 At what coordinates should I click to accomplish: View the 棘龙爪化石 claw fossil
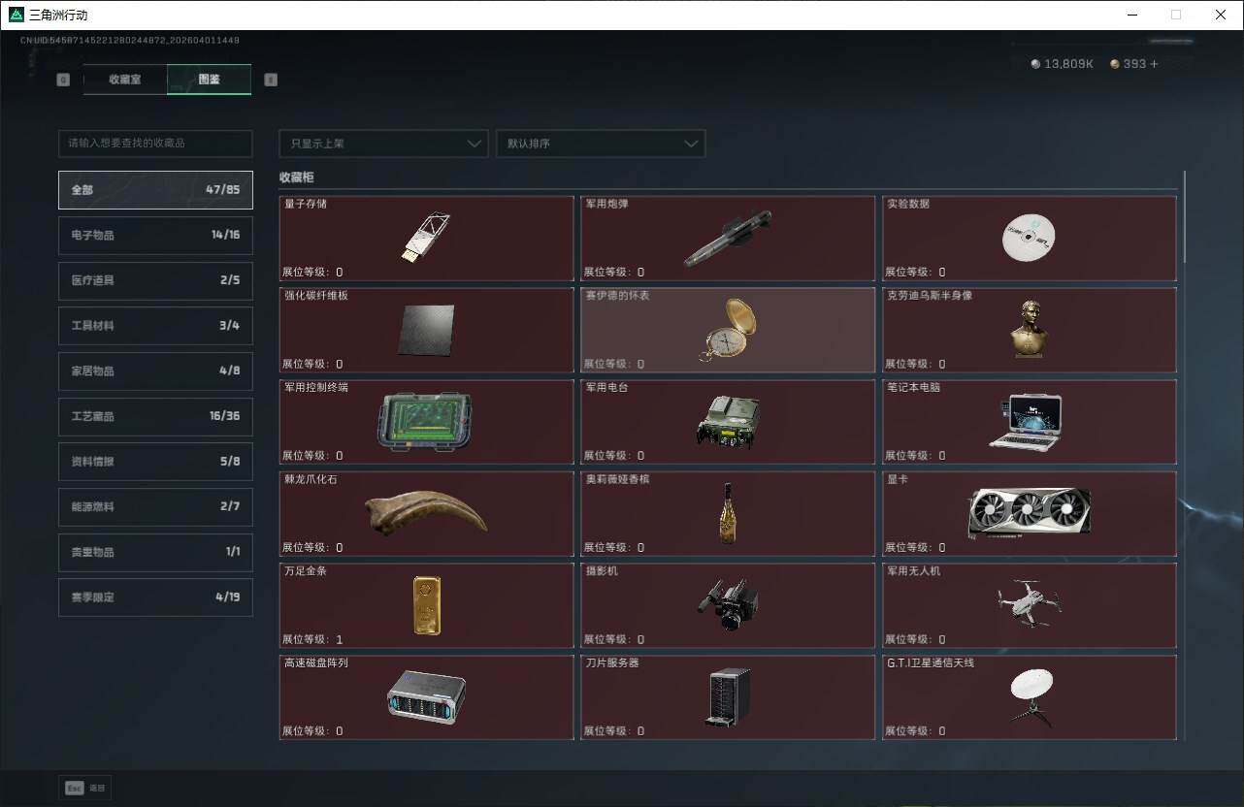point(427,514)
